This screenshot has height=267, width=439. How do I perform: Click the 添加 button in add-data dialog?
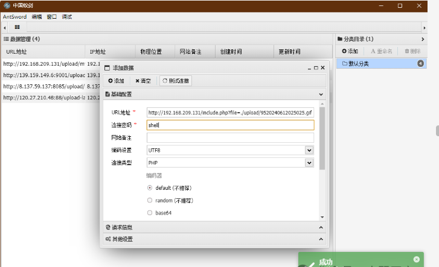point(116,81)
